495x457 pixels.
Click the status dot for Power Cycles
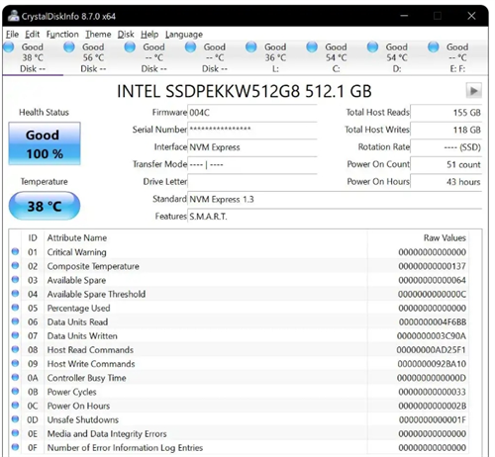click(15, 391)
